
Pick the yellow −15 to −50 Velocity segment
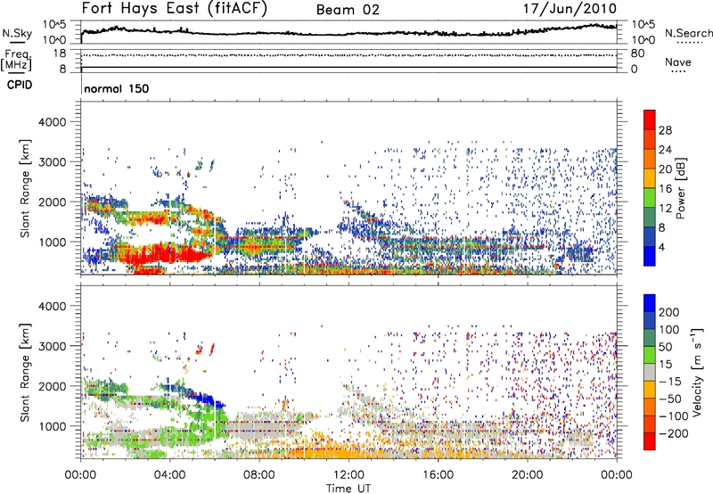pyautogui.click(x=650, y=389)
